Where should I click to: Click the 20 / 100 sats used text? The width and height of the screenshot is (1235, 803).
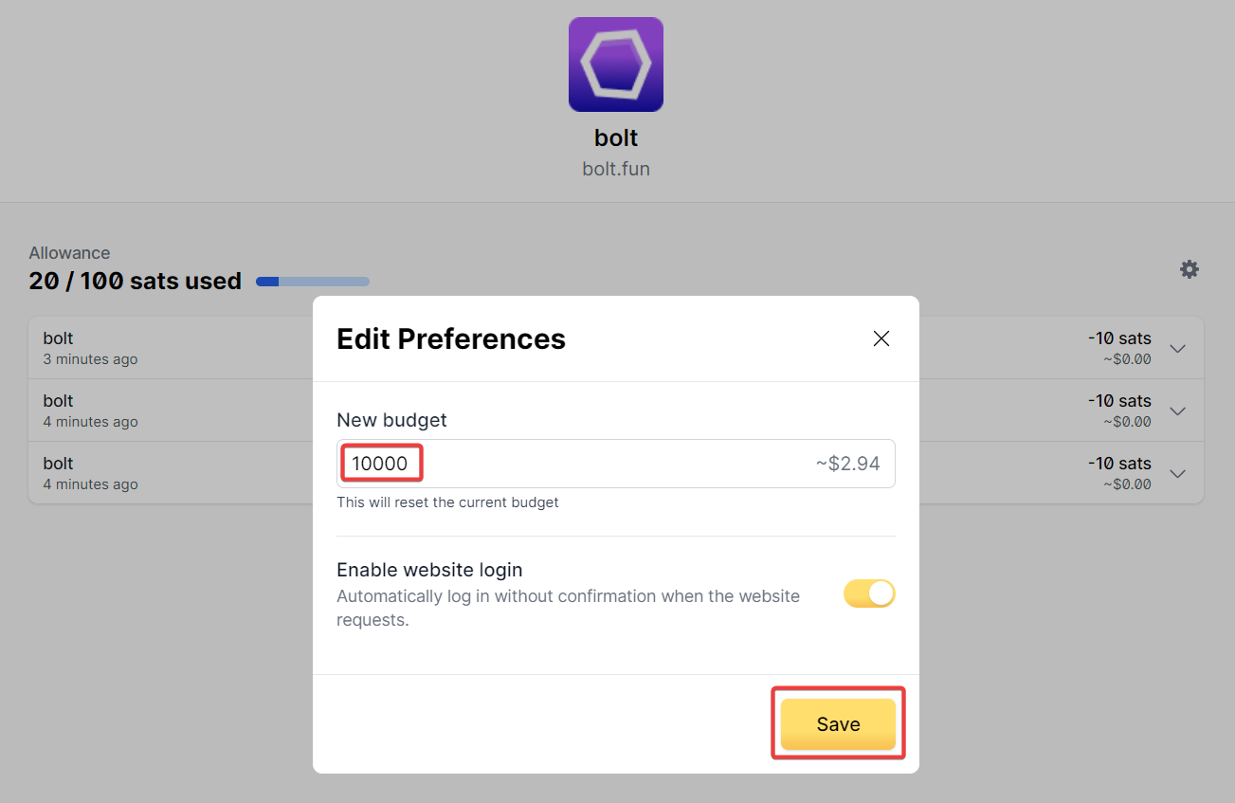pyautogui.click(x=135, y=282)
